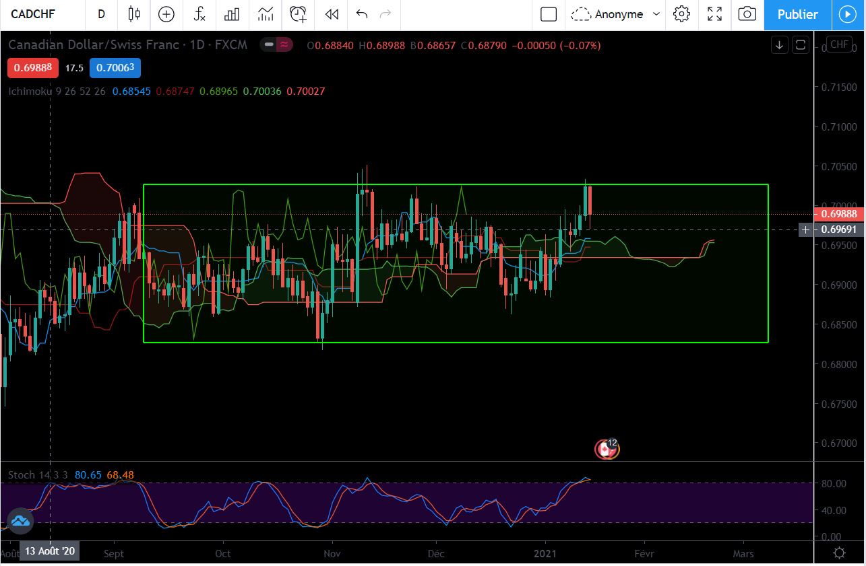The image size is (866, 566).
Task: Open the D timeframe interval dropdown
Action: (x=101, y=14)
